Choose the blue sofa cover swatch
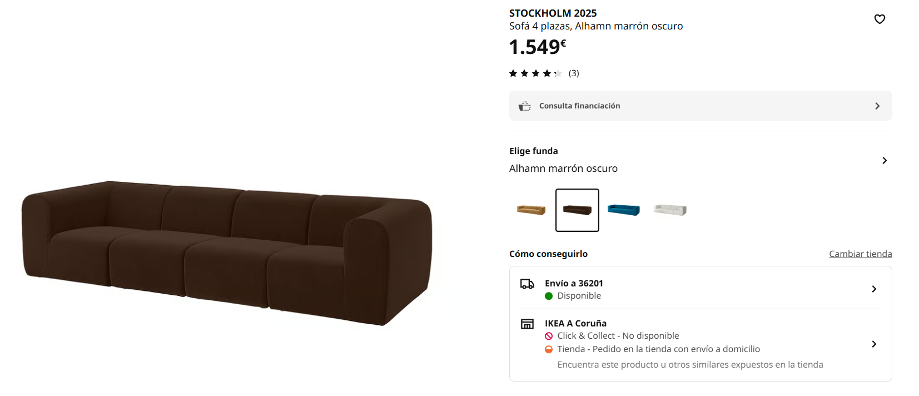 (x=624, y=210)
